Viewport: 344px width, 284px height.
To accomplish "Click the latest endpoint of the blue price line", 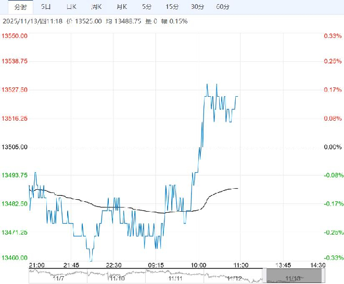I will (238, 96).
